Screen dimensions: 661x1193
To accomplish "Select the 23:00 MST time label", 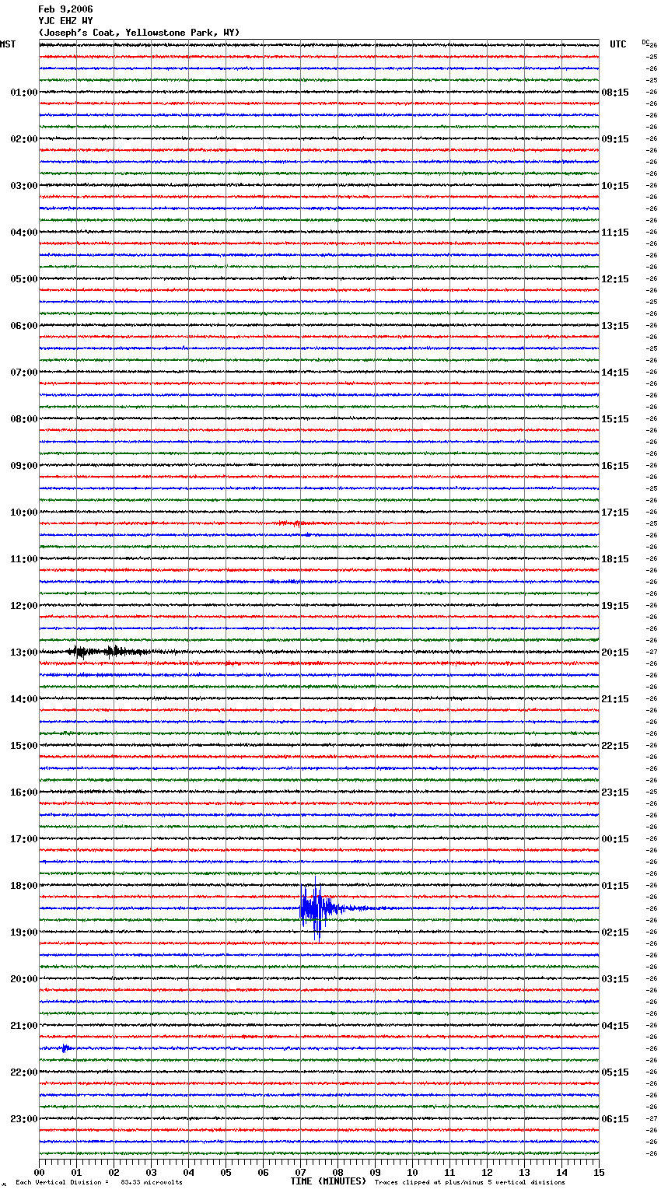I will (x=24, y=1119).
